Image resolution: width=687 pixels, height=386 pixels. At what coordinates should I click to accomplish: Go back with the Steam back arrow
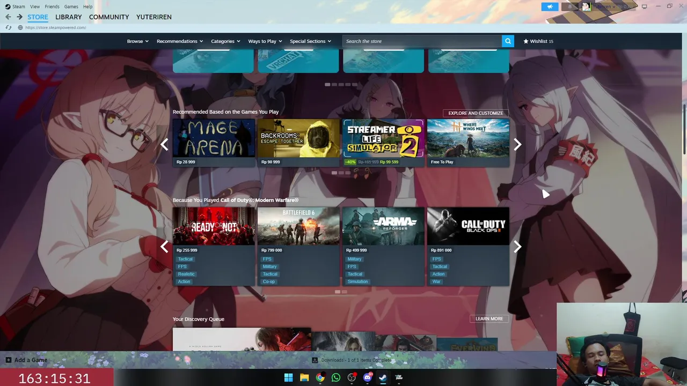tap(8, 17)
